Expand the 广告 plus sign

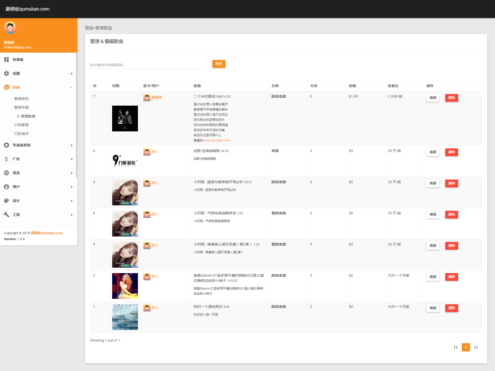pyautogui.click(x=71, y=159)
